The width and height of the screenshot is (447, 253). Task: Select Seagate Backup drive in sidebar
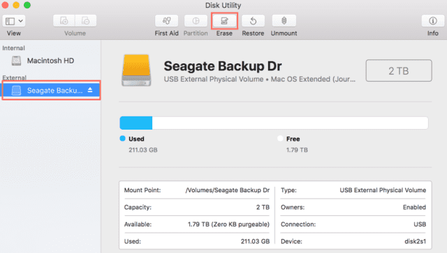(x=51, y=91)
